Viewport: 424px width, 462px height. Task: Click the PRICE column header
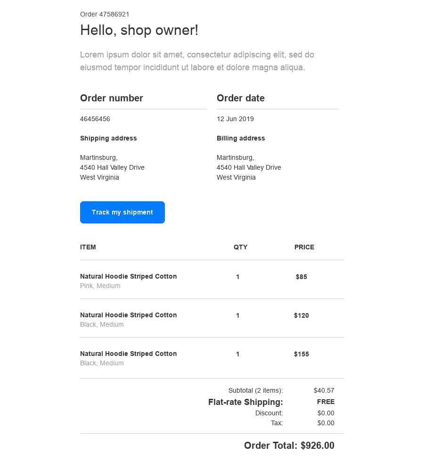pyautogui.click(x=304, y=247)
